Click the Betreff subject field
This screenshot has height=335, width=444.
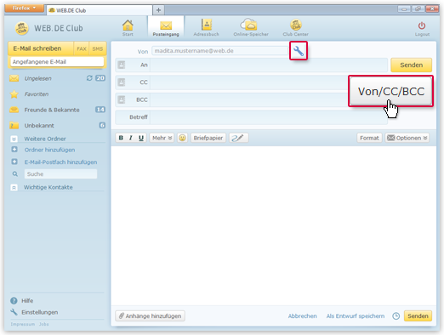pos(269,117)
